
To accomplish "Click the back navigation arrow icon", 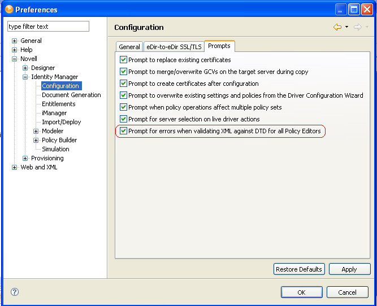I will [337, 27].
